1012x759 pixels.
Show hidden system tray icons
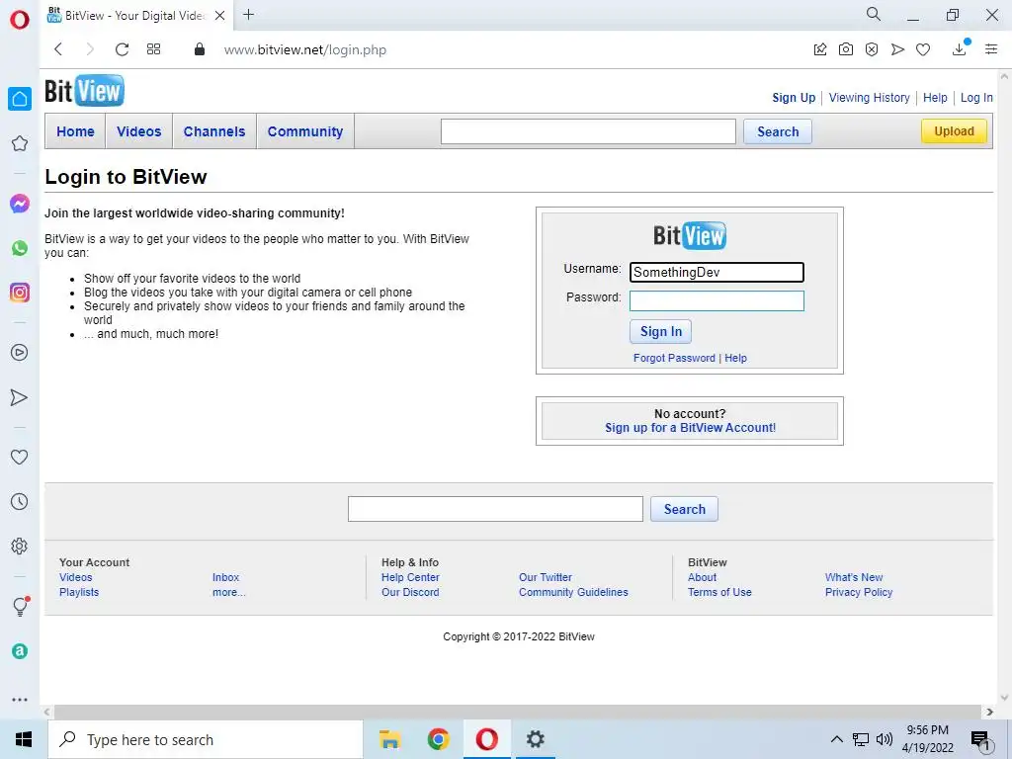pos(836,739)
